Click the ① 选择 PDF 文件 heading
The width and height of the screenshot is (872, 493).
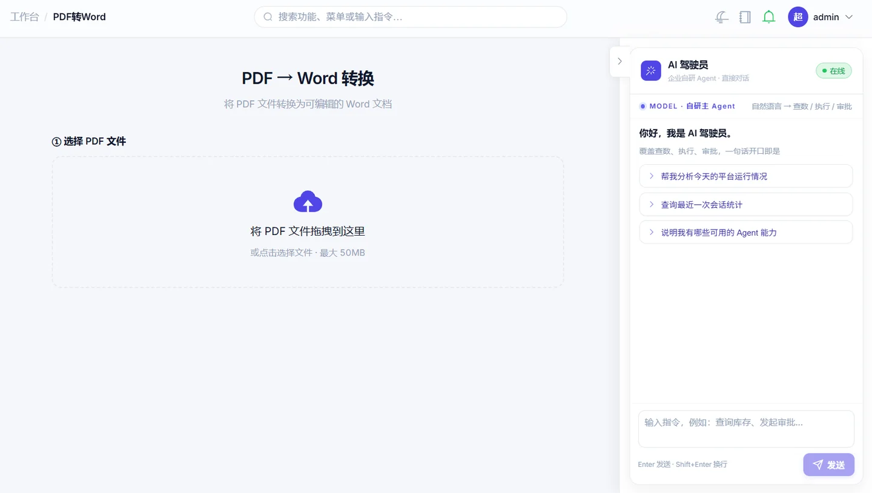coord(89,141)
